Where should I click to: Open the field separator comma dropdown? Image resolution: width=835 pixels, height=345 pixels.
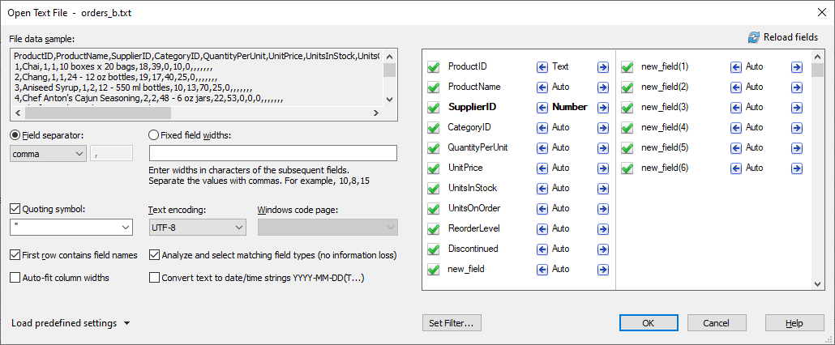click(x=48, y=153)
